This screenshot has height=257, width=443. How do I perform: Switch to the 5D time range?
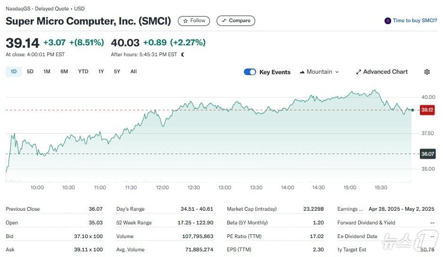pyautogui.click(x=30, y=72)
